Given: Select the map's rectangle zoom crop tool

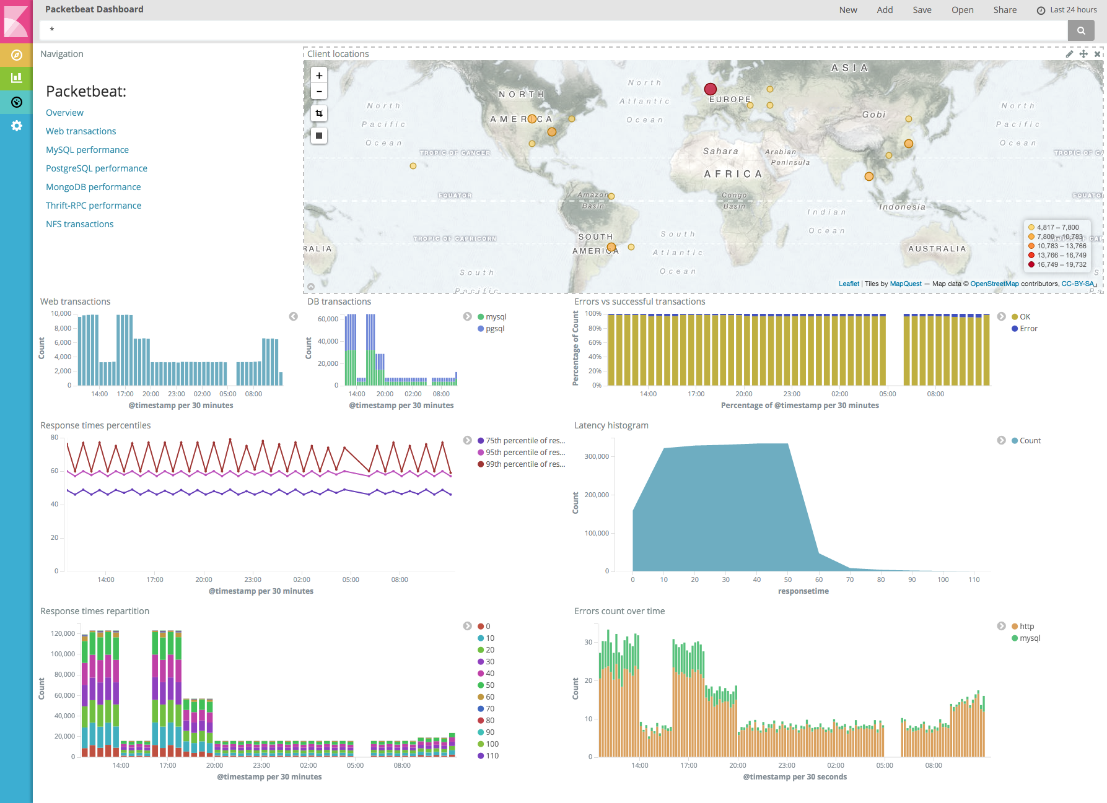Looking at the screenshot, I should [x=318, y=113].
